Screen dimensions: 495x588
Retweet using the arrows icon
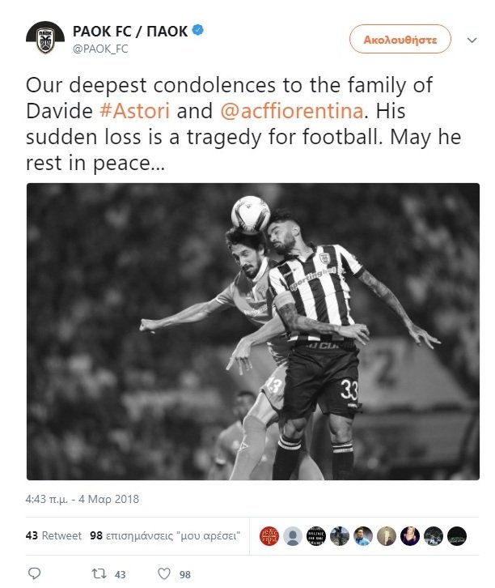pyautogui.click(x=99, y=573)
